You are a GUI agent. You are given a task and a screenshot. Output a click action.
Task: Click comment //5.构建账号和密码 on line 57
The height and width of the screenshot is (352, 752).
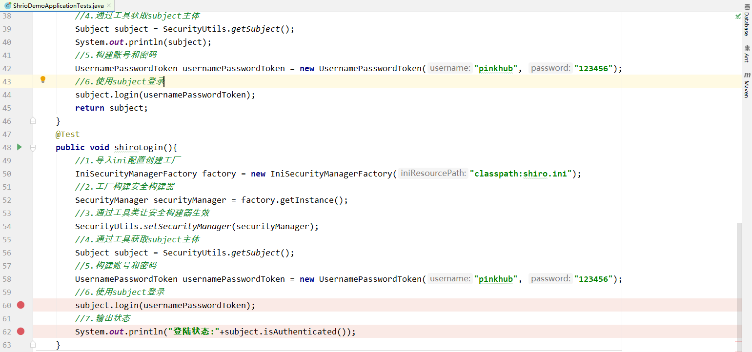click(116, 265)
